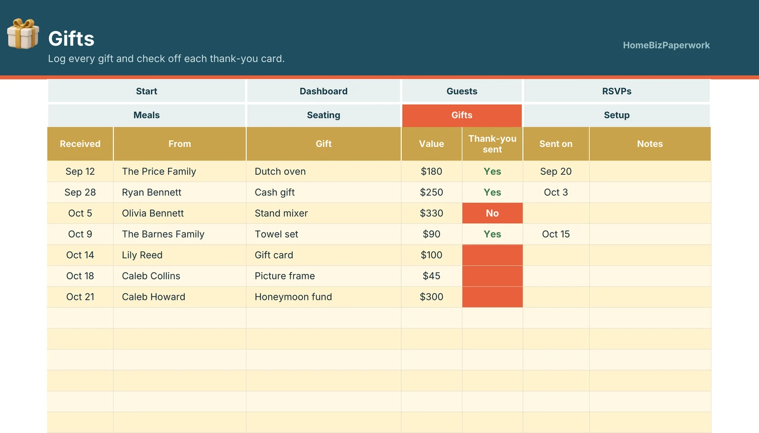
Task: Open thank-you status for Dutch oven row
Action: coord(492,171)
